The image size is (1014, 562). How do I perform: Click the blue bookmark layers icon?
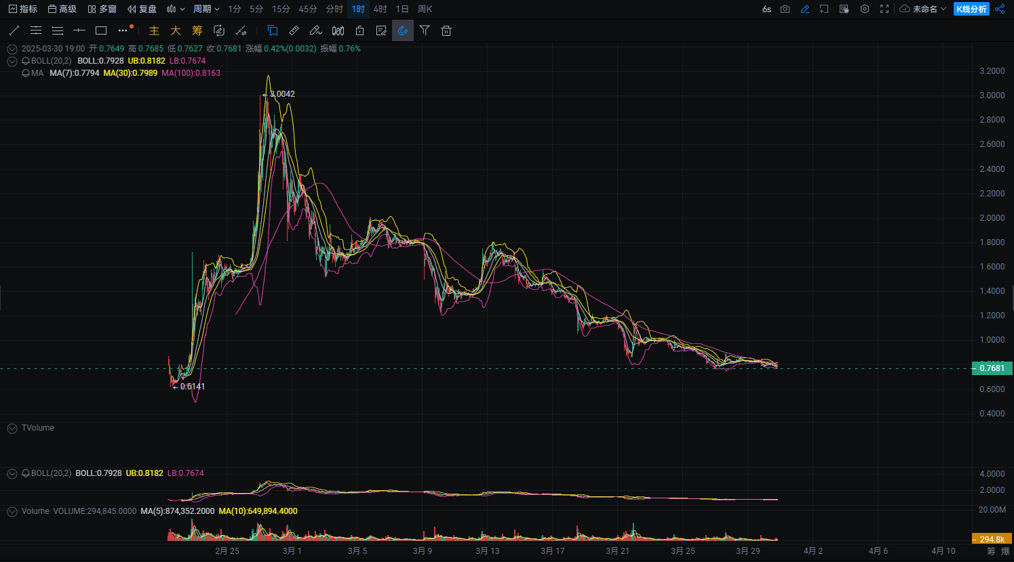(273, 30)
